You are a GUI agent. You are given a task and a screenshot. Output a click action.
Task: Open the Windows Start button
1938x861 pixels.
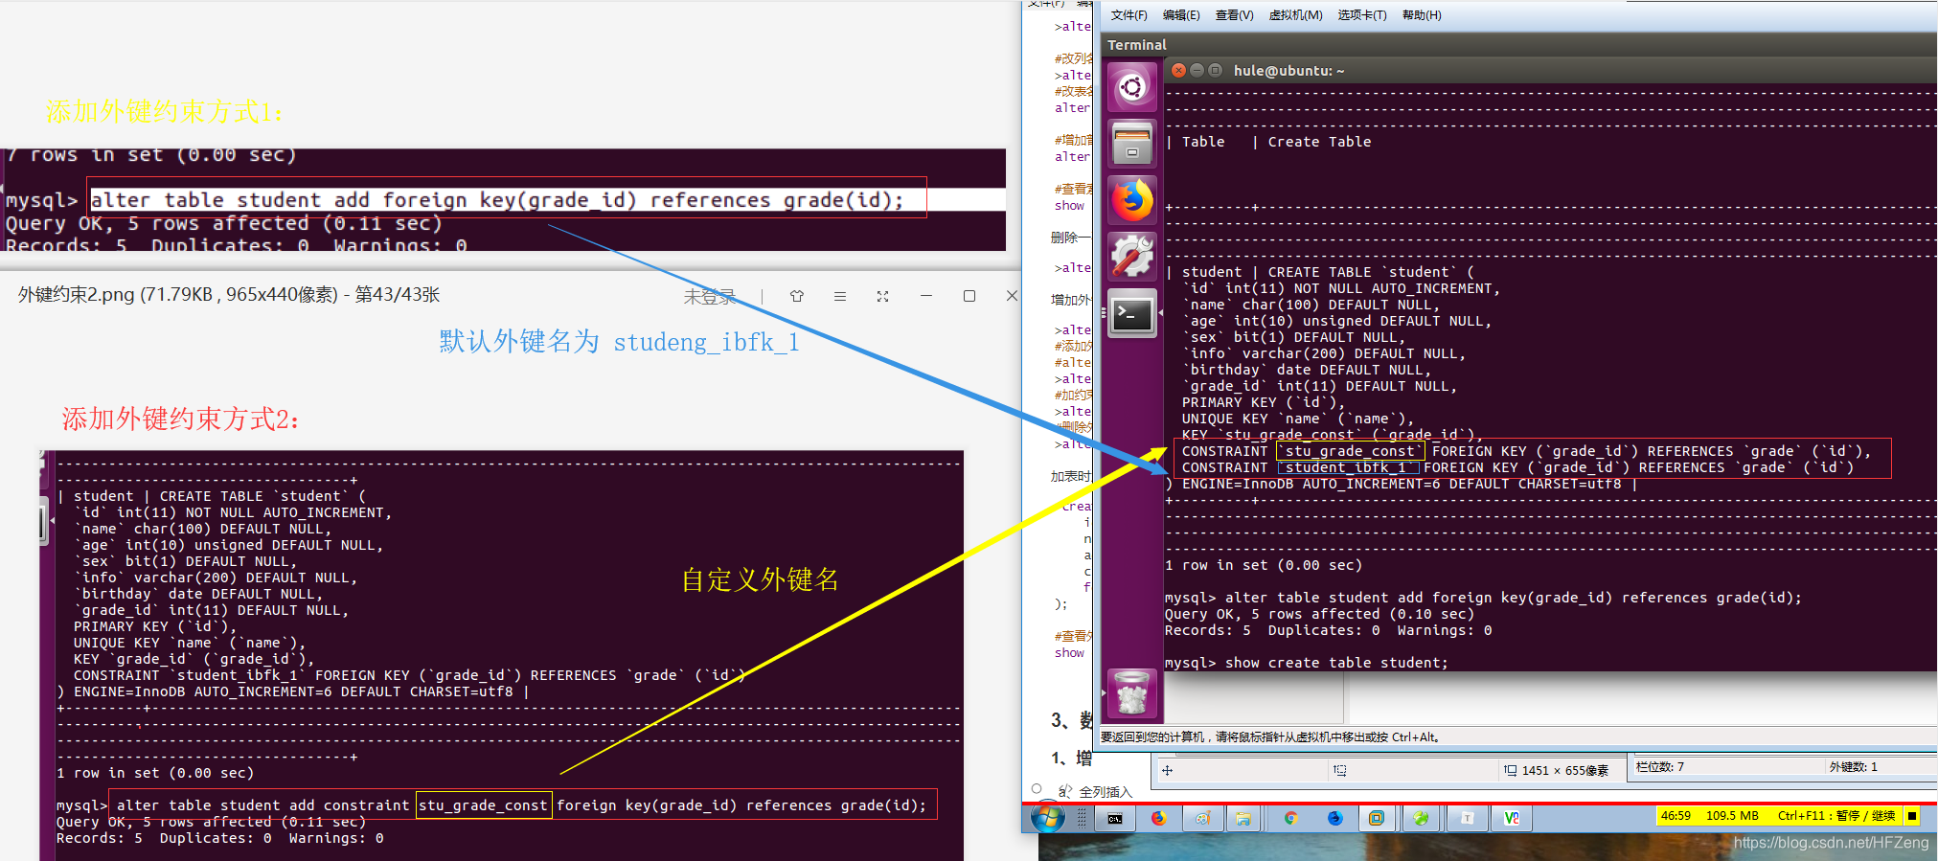pyautogui.click(x=1048, y=818)
